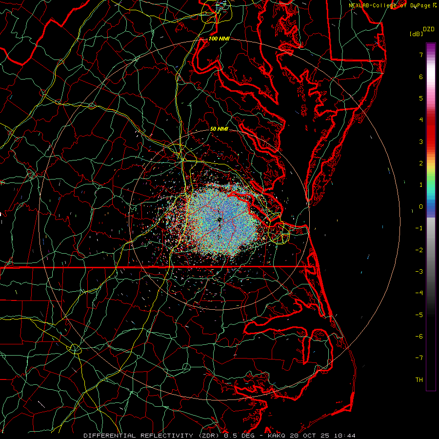
Task: Click the -6 value on color scale
Action: [x=419, y=337]
